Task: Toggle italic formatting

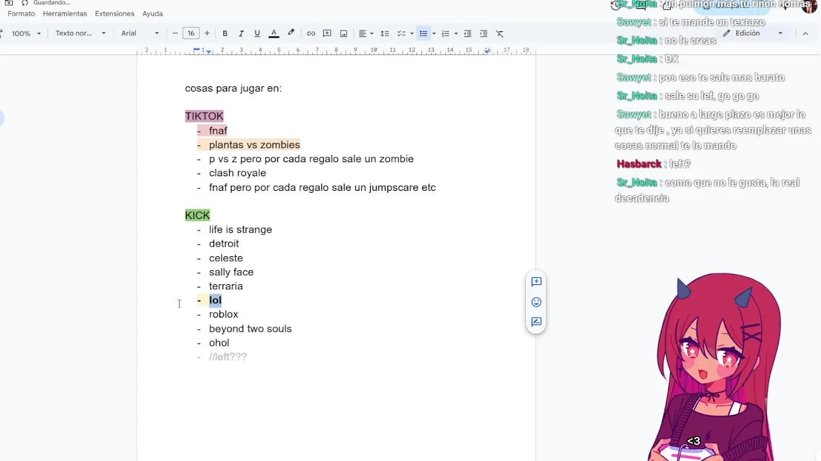Action: pyautogui.click(x=241, y=33)
